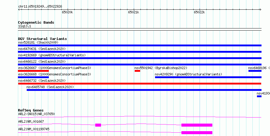Click the right arrow of the ruler

[x=260, y=10]
